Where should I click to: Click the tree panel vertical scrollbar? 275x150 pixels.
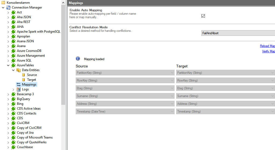pyautogui.click(x=63, y=53)
